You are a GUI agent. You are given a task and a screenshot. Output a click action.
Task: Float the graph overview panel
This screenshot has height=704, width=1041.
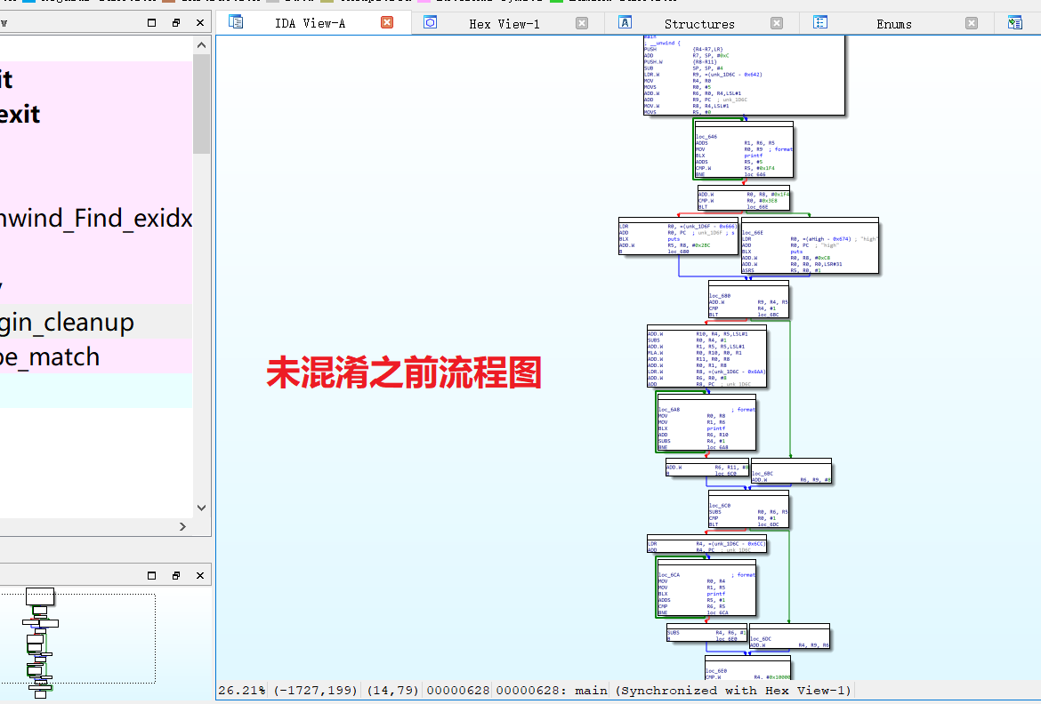pyautogui.click(x=176, y=575)
